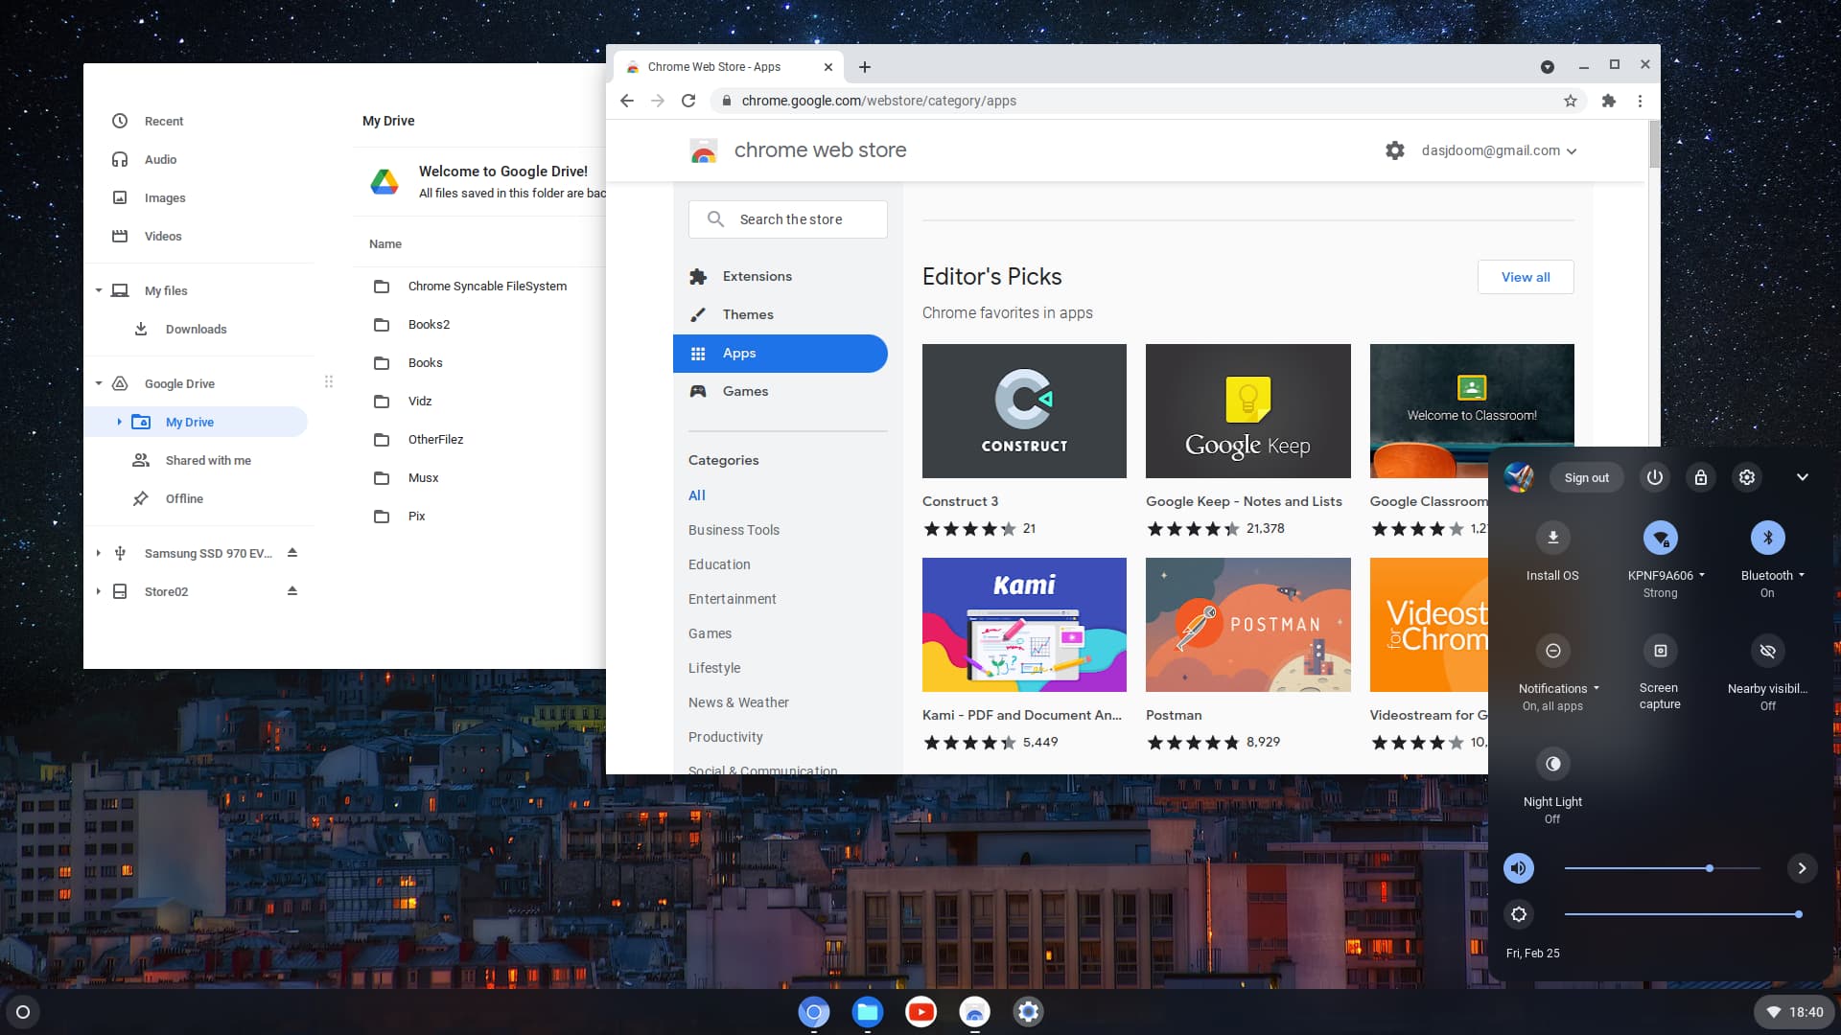Select Extensions in Web Store sidebar
The height and width of the screenshot is (1035, 1841).
click(780, 276)
